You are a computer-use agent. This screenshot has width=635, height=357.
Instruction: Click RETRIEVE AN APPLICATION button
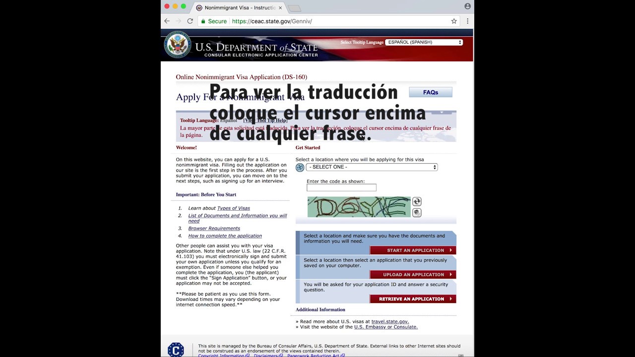coord(413,299)
